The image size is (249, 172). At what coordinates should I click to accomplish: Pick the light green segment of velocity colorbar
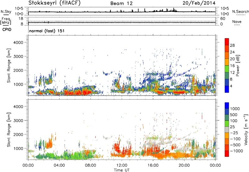[227, 124]
